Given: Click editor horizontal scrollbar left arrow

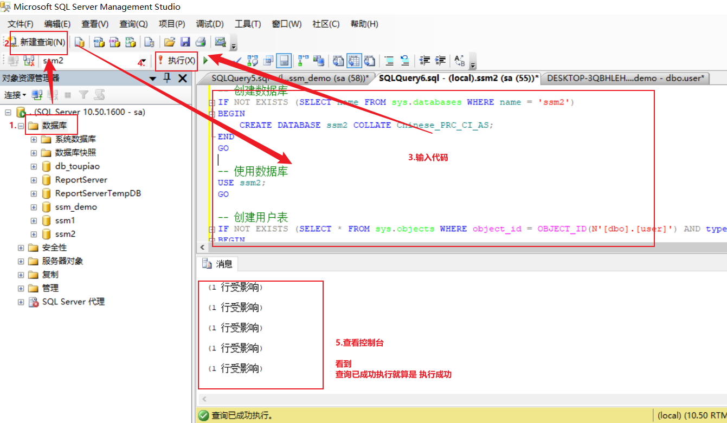Looking at the screenshot, I should click(203, 247).
